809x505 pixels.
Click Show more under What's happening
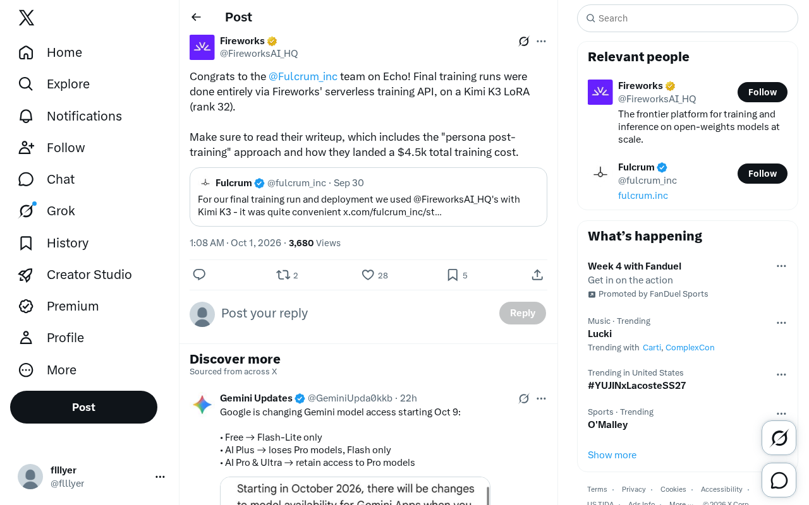pyautogui.click(x=612, y=454)
